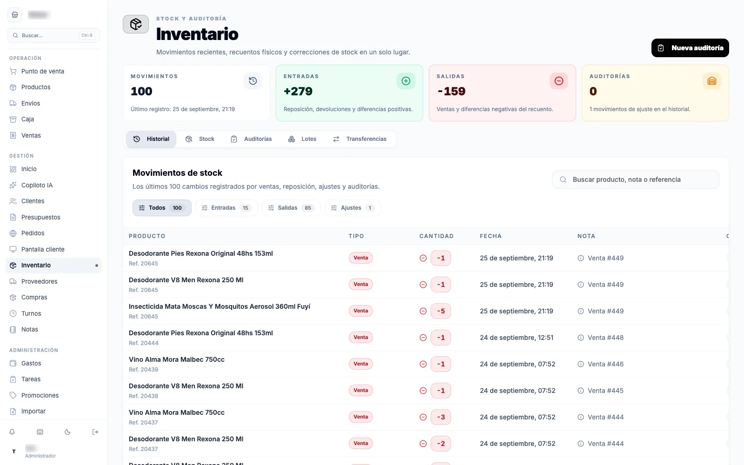Click the red minus icon in the Salidas card
The image size is (744, 465).
point(559,81)
